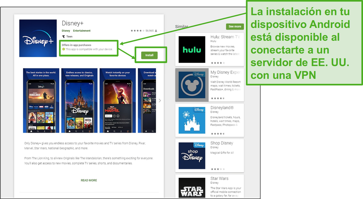Open the partially visible Download screenshot
363x199 pixels.
[147, 100]
